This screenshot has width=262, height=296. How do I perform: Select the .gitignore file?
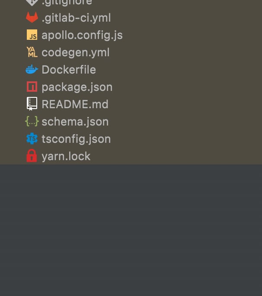point(67,2)
